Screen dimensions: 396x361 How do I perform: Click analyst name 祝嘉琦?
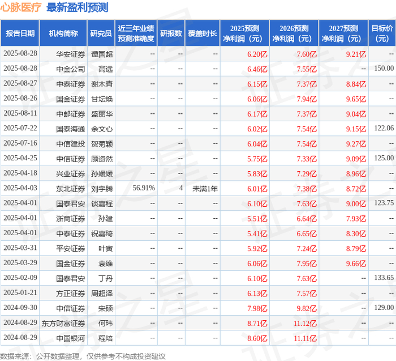102,233
